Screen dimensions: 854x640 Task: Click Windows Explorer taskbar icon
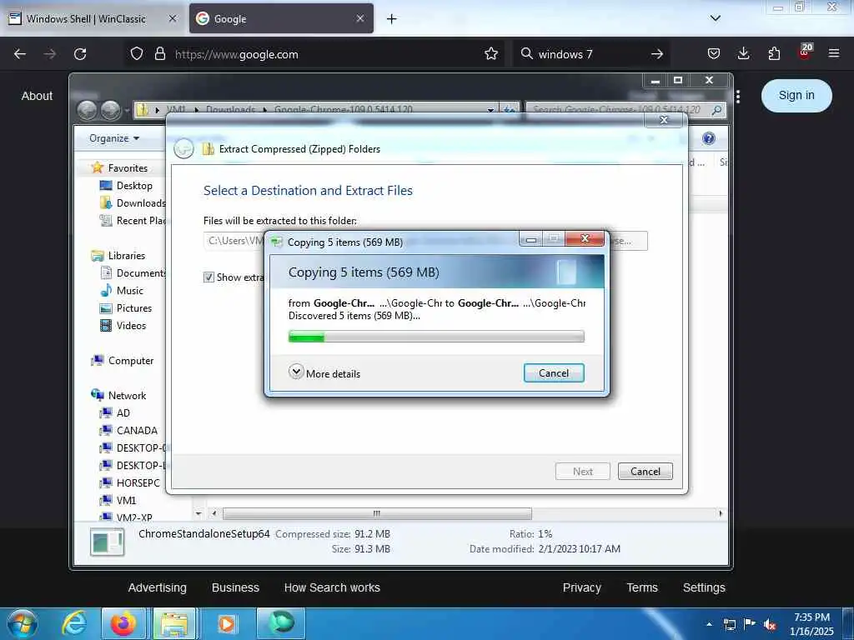(174, 623)
